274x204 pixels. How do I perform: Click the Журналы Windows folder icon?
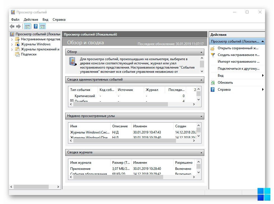(x=17, y=44)
